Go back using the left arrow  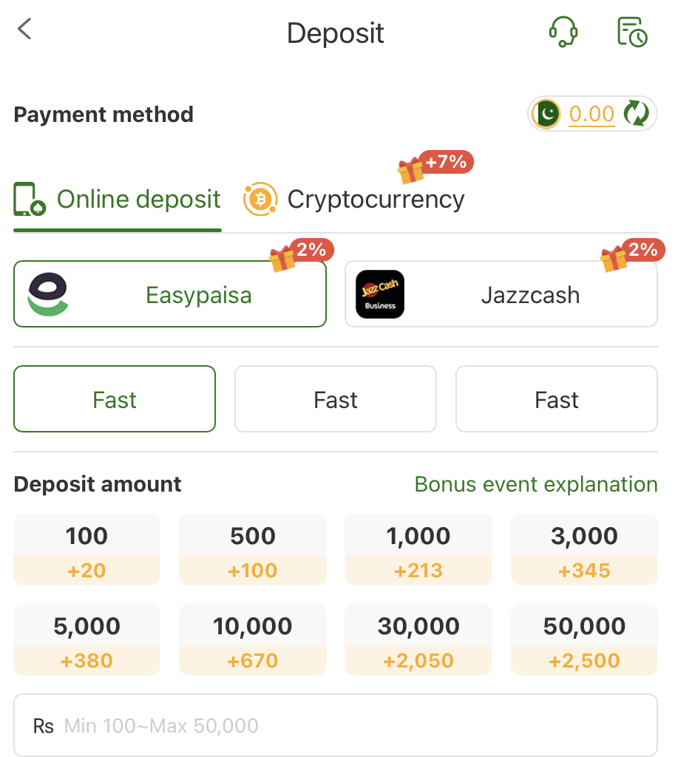pyautogui.click(x=25, y=30)
